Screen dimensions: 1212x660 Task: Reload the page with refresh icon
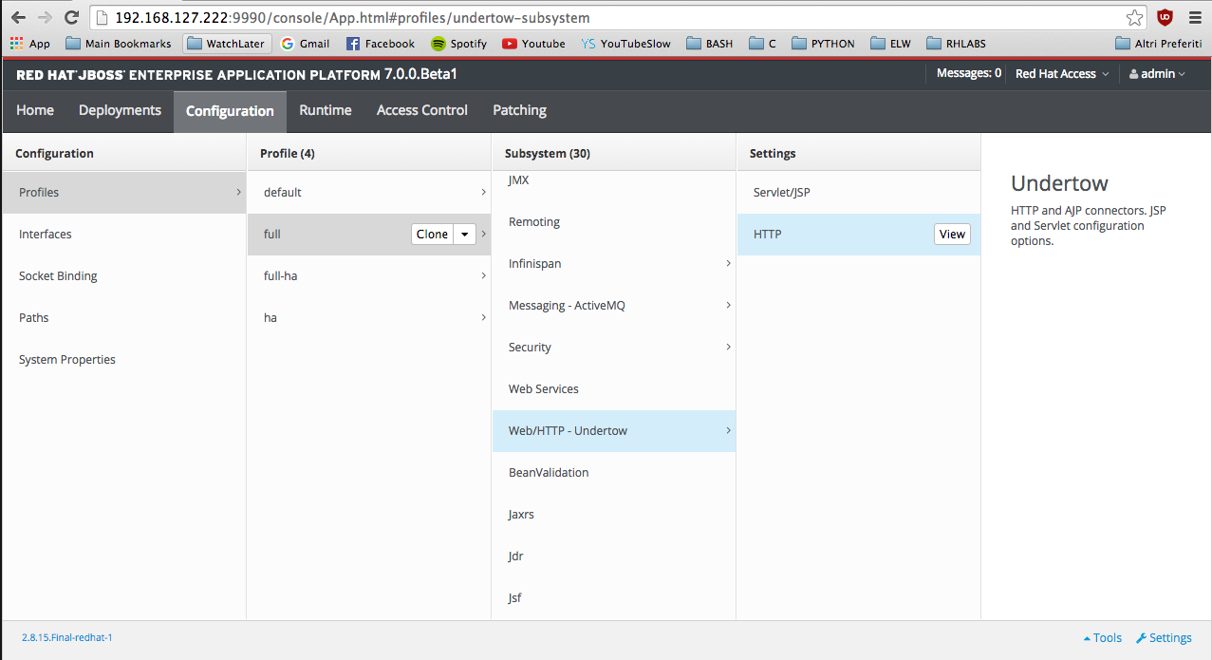click(x=71, y=17)
